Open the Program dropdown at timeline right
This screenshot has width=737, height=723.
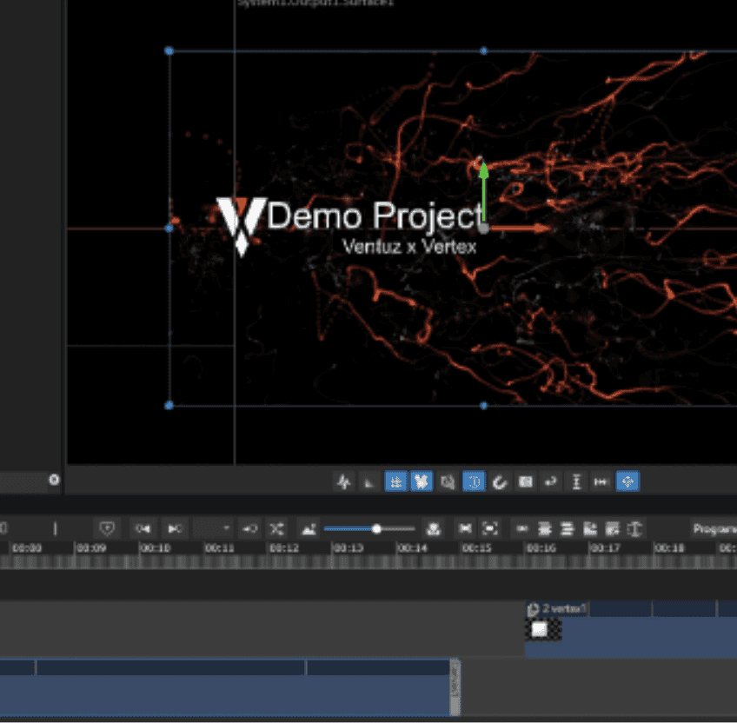pos(713,528)
